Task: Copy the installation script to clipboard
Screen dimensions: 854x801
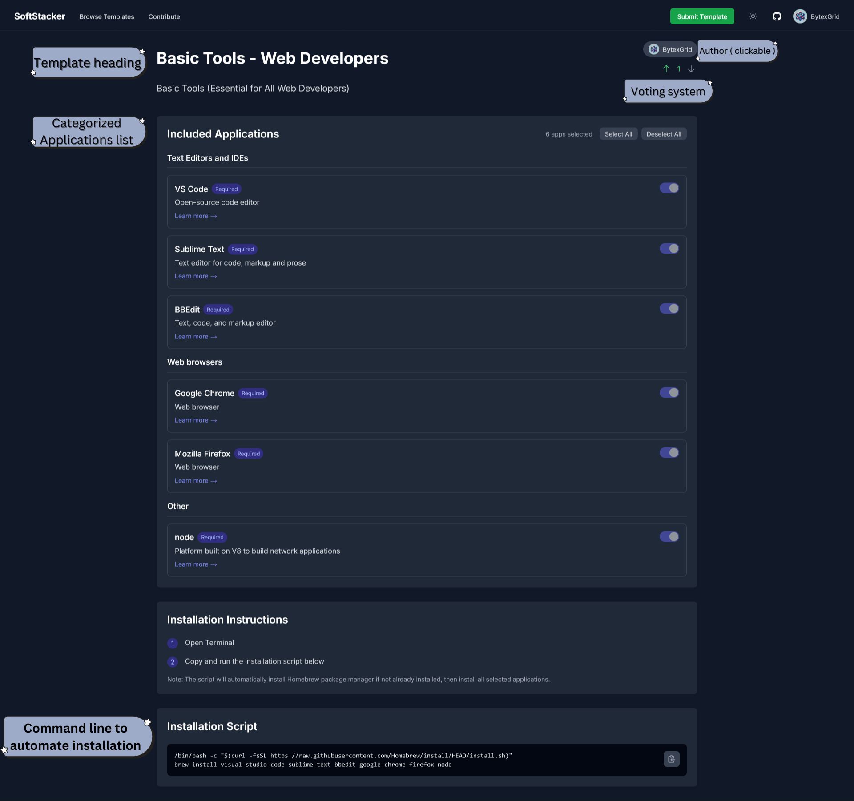Action: coord(671,759)
